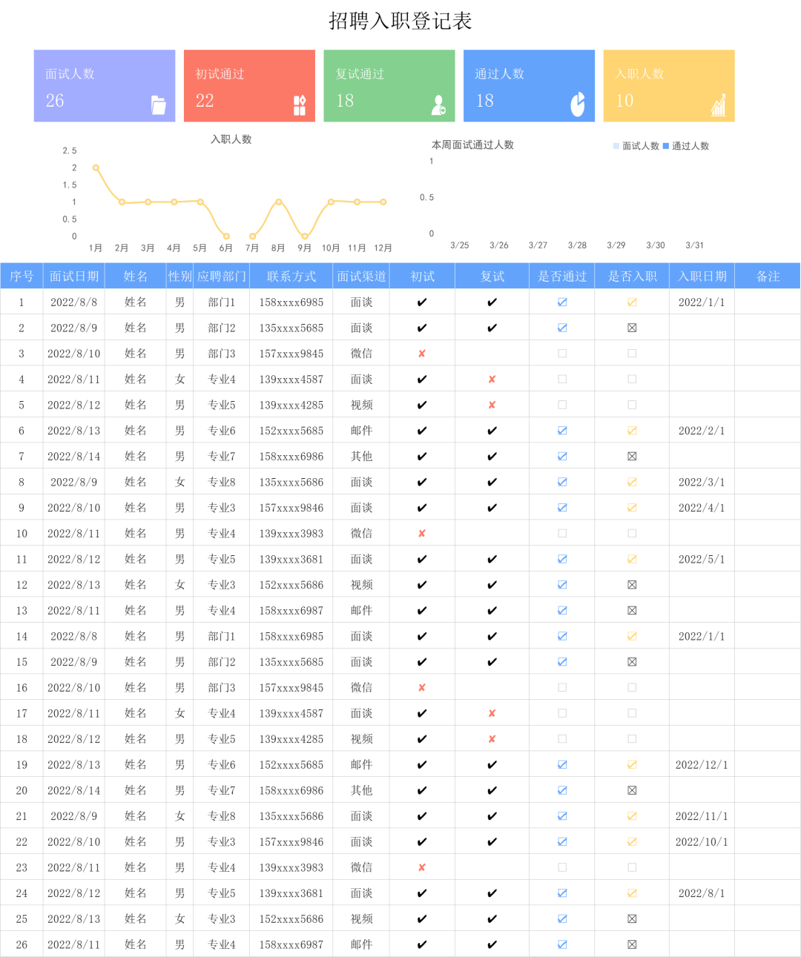Click the 复试 check mark in row 19
This screenshot has height=957, width=801.
[492, 765]
